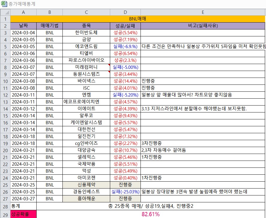Image resolution: width=266 pixels, height=218 pixels.
Task: Click the 매매기법 header cell
Action: pos(50,26)
